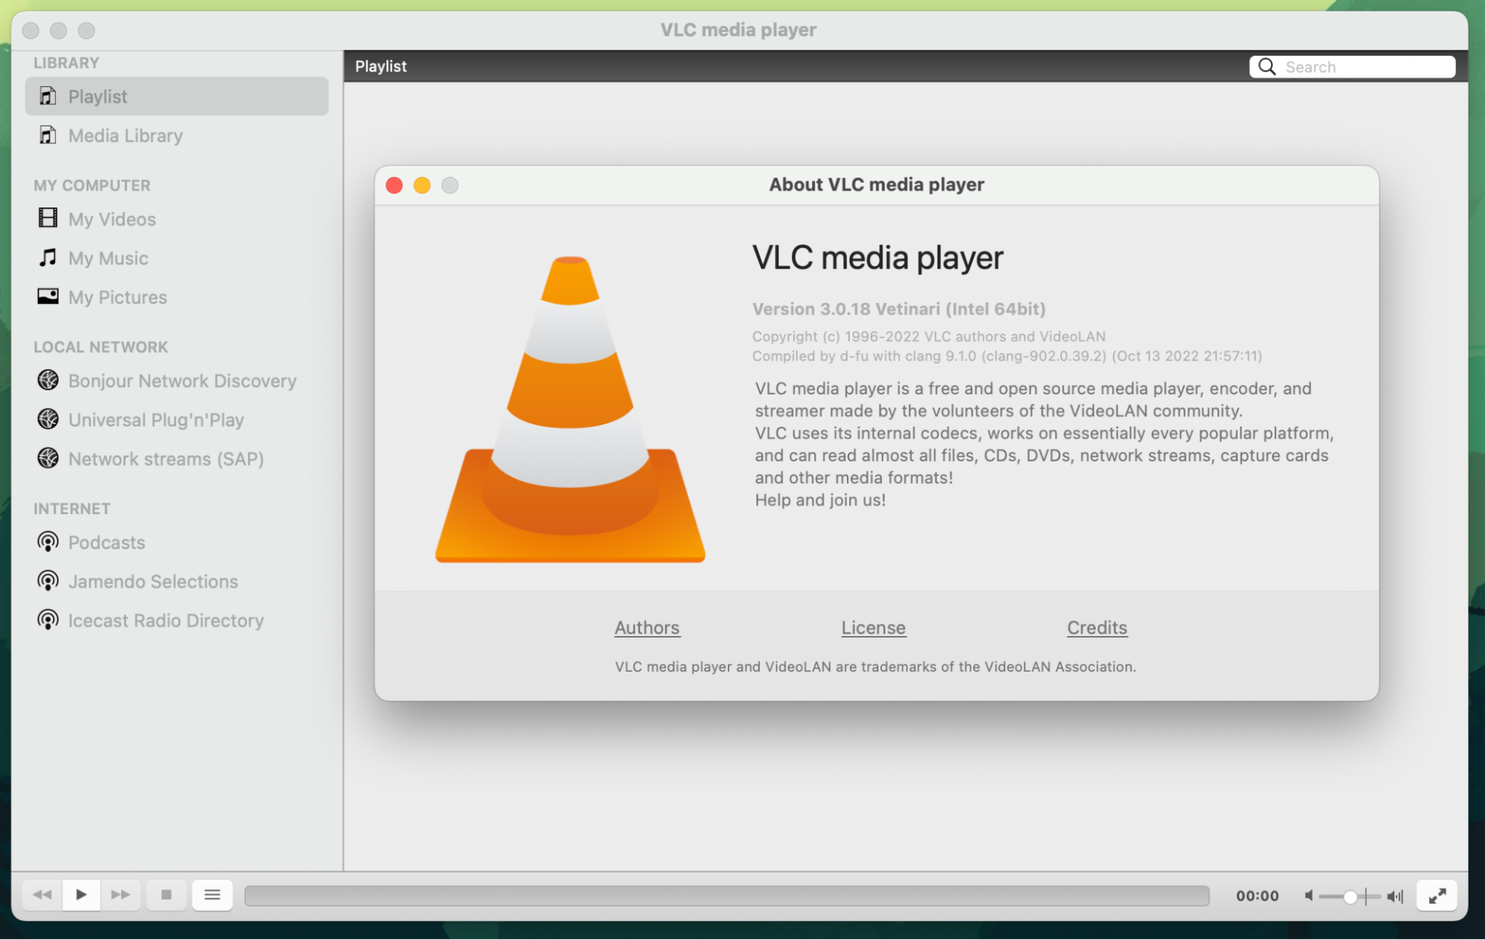
Task: Click the Podcasts icon in sidebar
Action: tap(48, 542)
